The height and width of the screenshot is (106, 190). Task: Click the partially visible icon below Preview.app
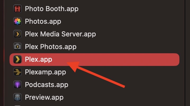click(17, 105)
